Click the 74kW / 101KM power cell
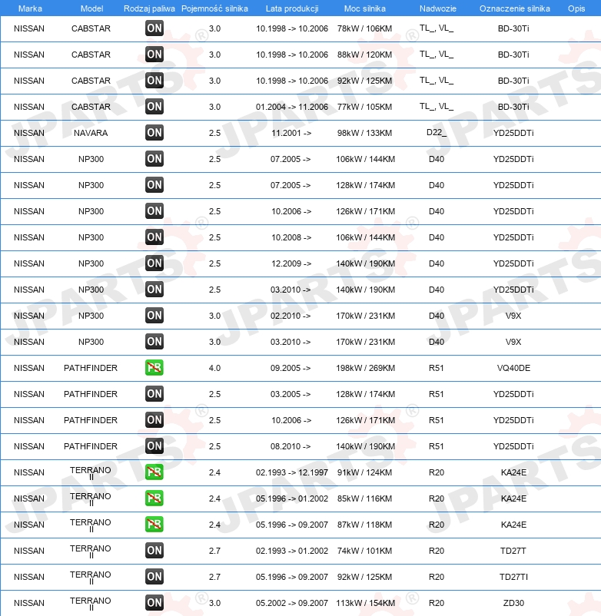This screenshot has width=601, height=616. (365, 551)
